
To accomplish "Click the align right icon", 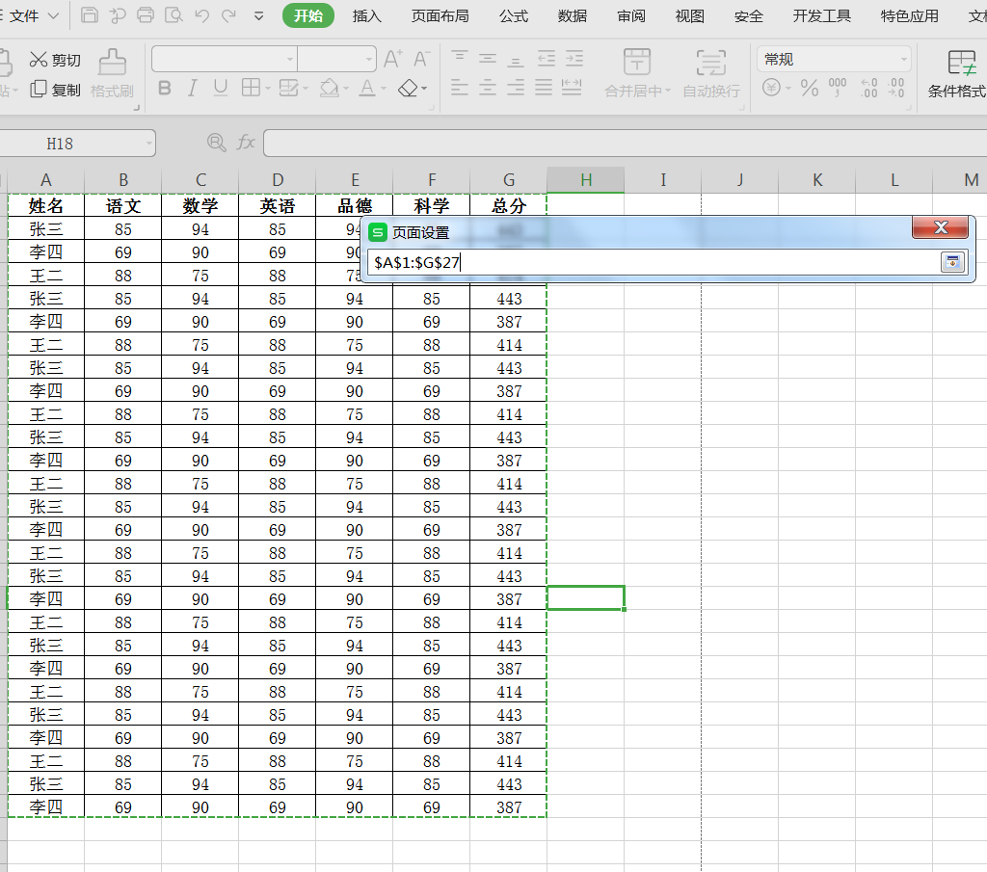I will coord(516,88).
